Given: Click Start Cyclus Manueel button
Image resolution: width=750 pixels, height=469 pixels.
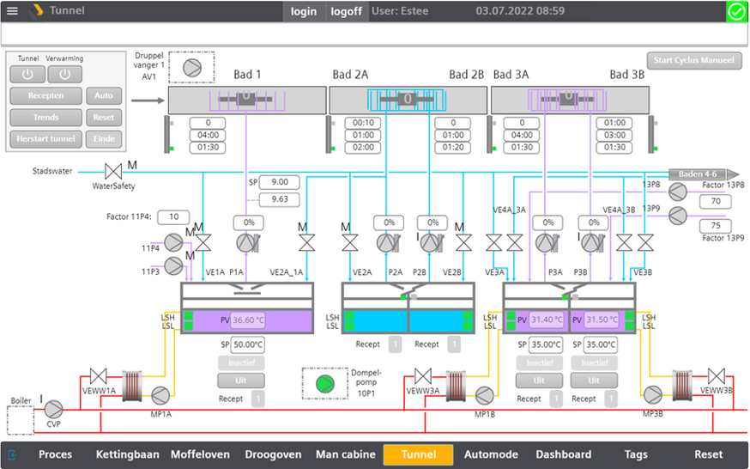Looking at the screenshot, I should (694, 60).
